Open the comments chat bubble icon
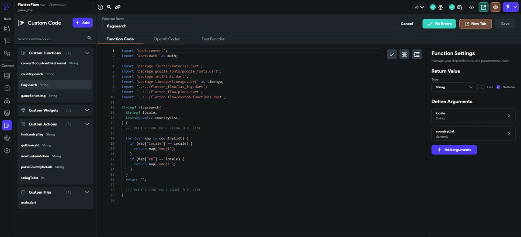 [x=459, y=7]
